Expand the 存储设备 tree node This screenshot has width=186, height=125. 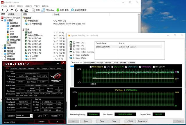[x=2, y=59]
